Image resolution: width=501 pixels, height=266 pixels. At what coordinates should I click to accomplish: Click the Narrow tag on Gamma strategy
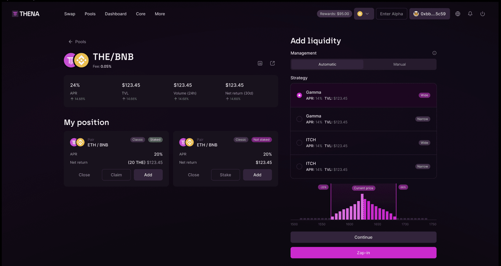coord(423,119)
